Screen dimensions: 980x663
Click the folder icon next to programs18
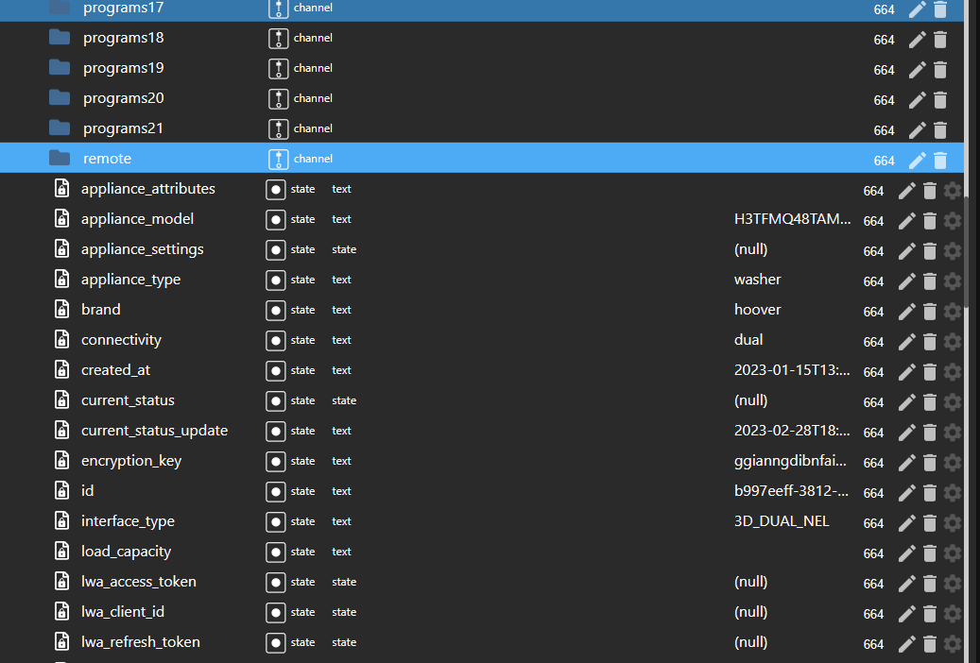(59, 38)
